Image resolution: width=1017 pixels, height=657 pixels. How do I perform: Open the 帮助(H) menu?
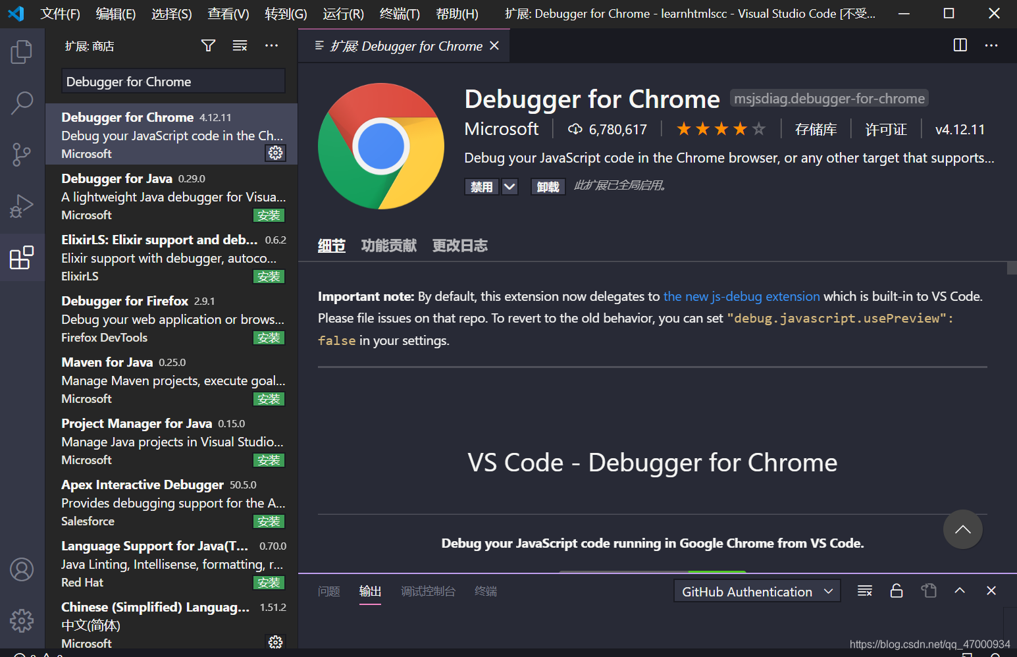tap(457, 14)
